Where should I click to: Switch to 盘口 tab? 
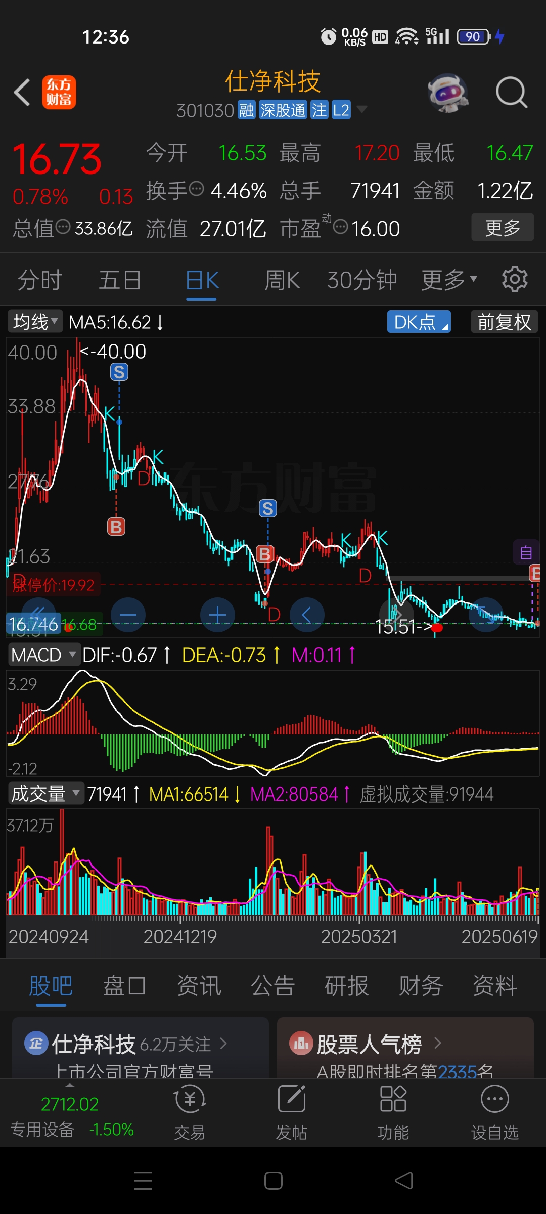[124, 985]
